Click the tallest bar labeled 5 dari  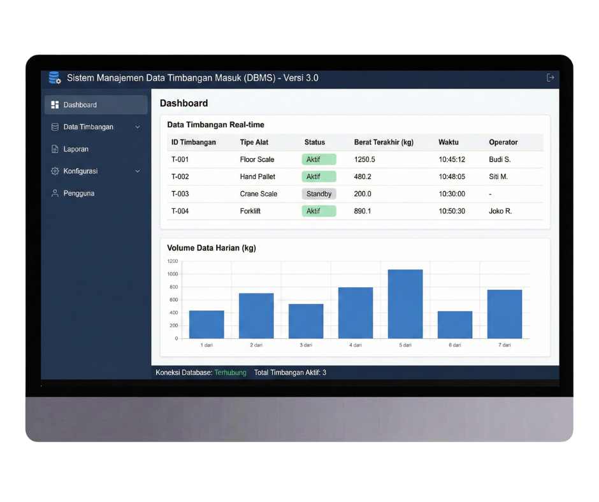point(405,304)
